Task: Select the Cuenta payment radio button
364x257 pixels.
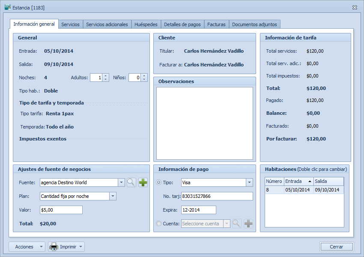Action: [x=159, y=224]
